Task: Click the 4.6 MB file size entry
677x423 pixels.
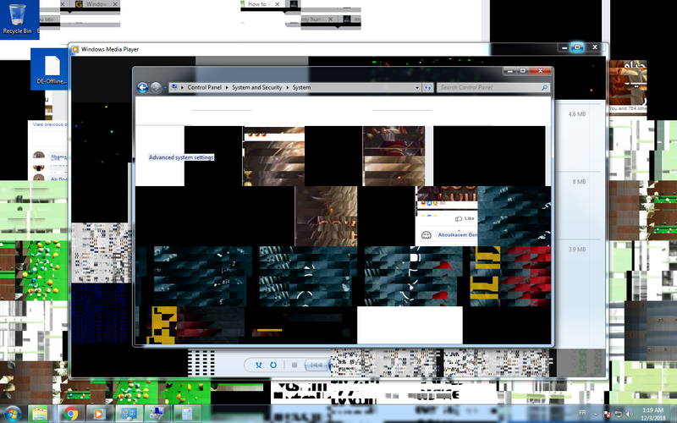Action: 577,114
